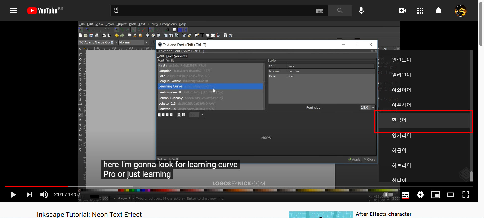
Task: Switch to the Font tab
Action: coord(161,56)
